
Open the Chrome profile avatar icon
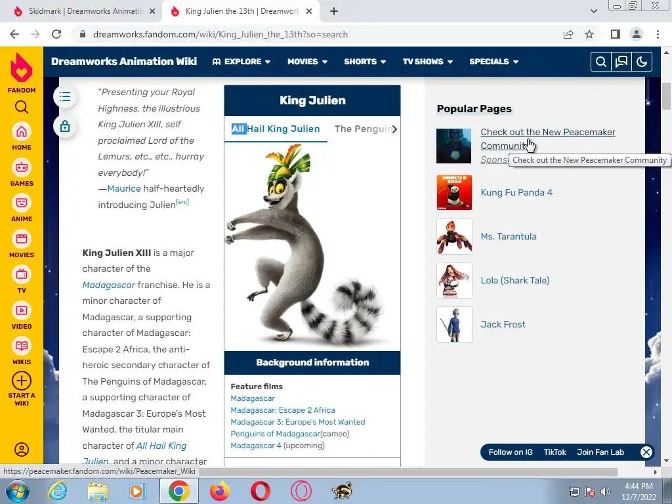click(637, 34)
